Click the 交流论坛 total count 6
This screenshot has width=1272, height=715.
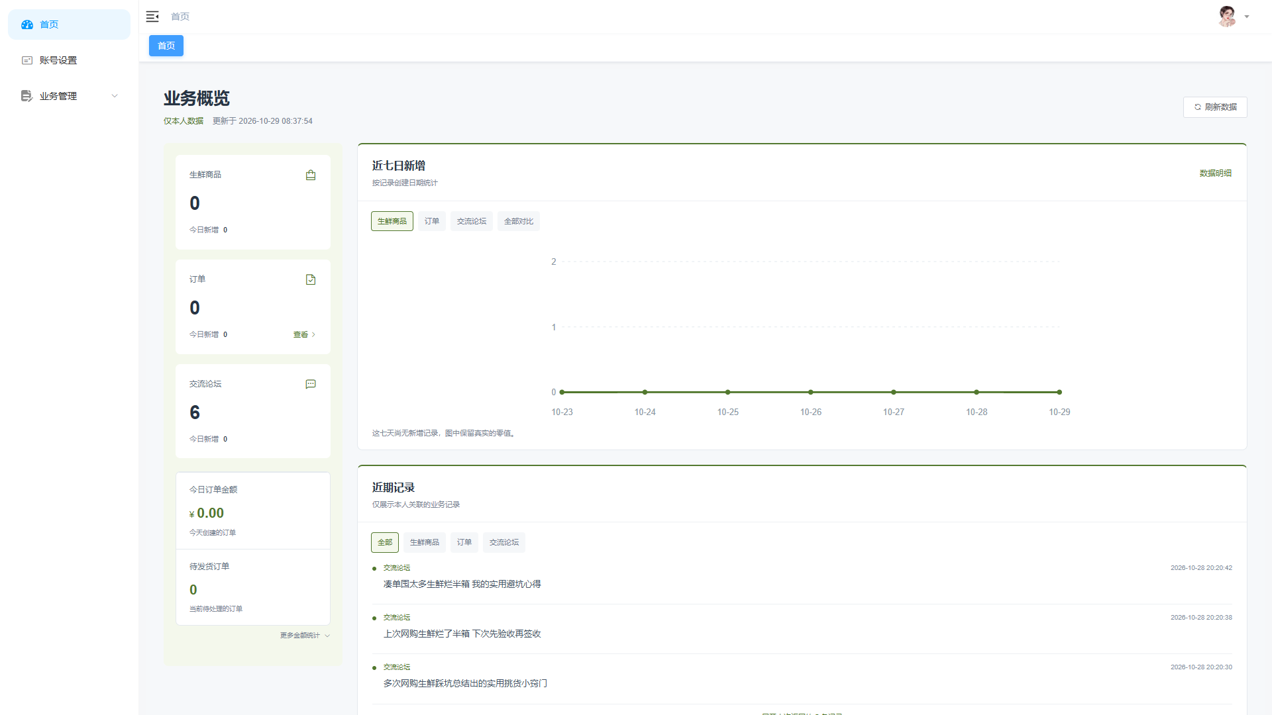pyautogui.click(x=195, y=412)
